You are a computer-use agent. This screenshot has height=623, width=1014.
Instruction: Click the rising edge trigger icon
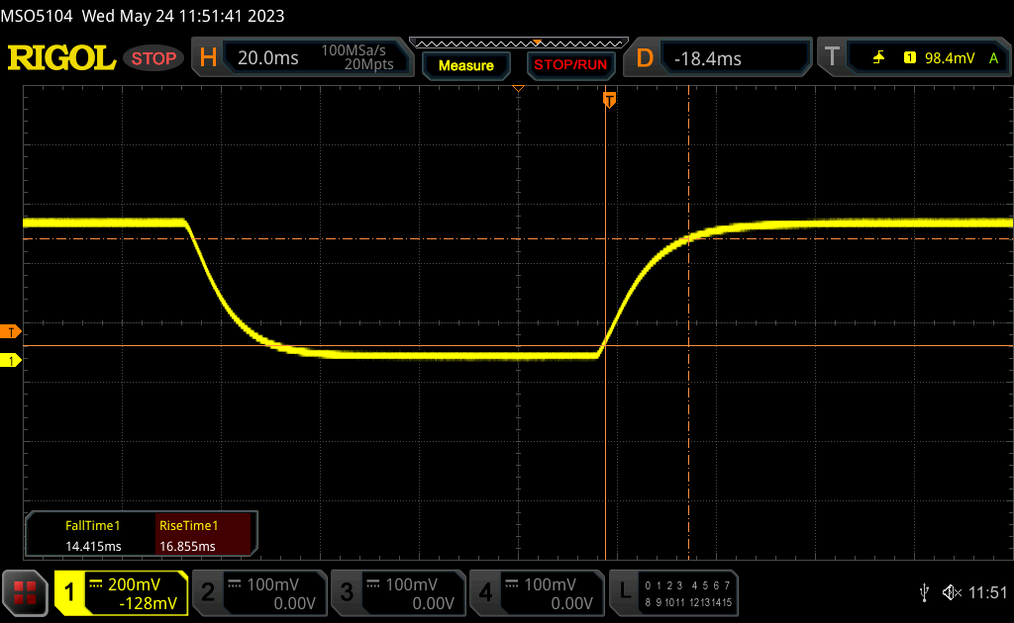878,58
